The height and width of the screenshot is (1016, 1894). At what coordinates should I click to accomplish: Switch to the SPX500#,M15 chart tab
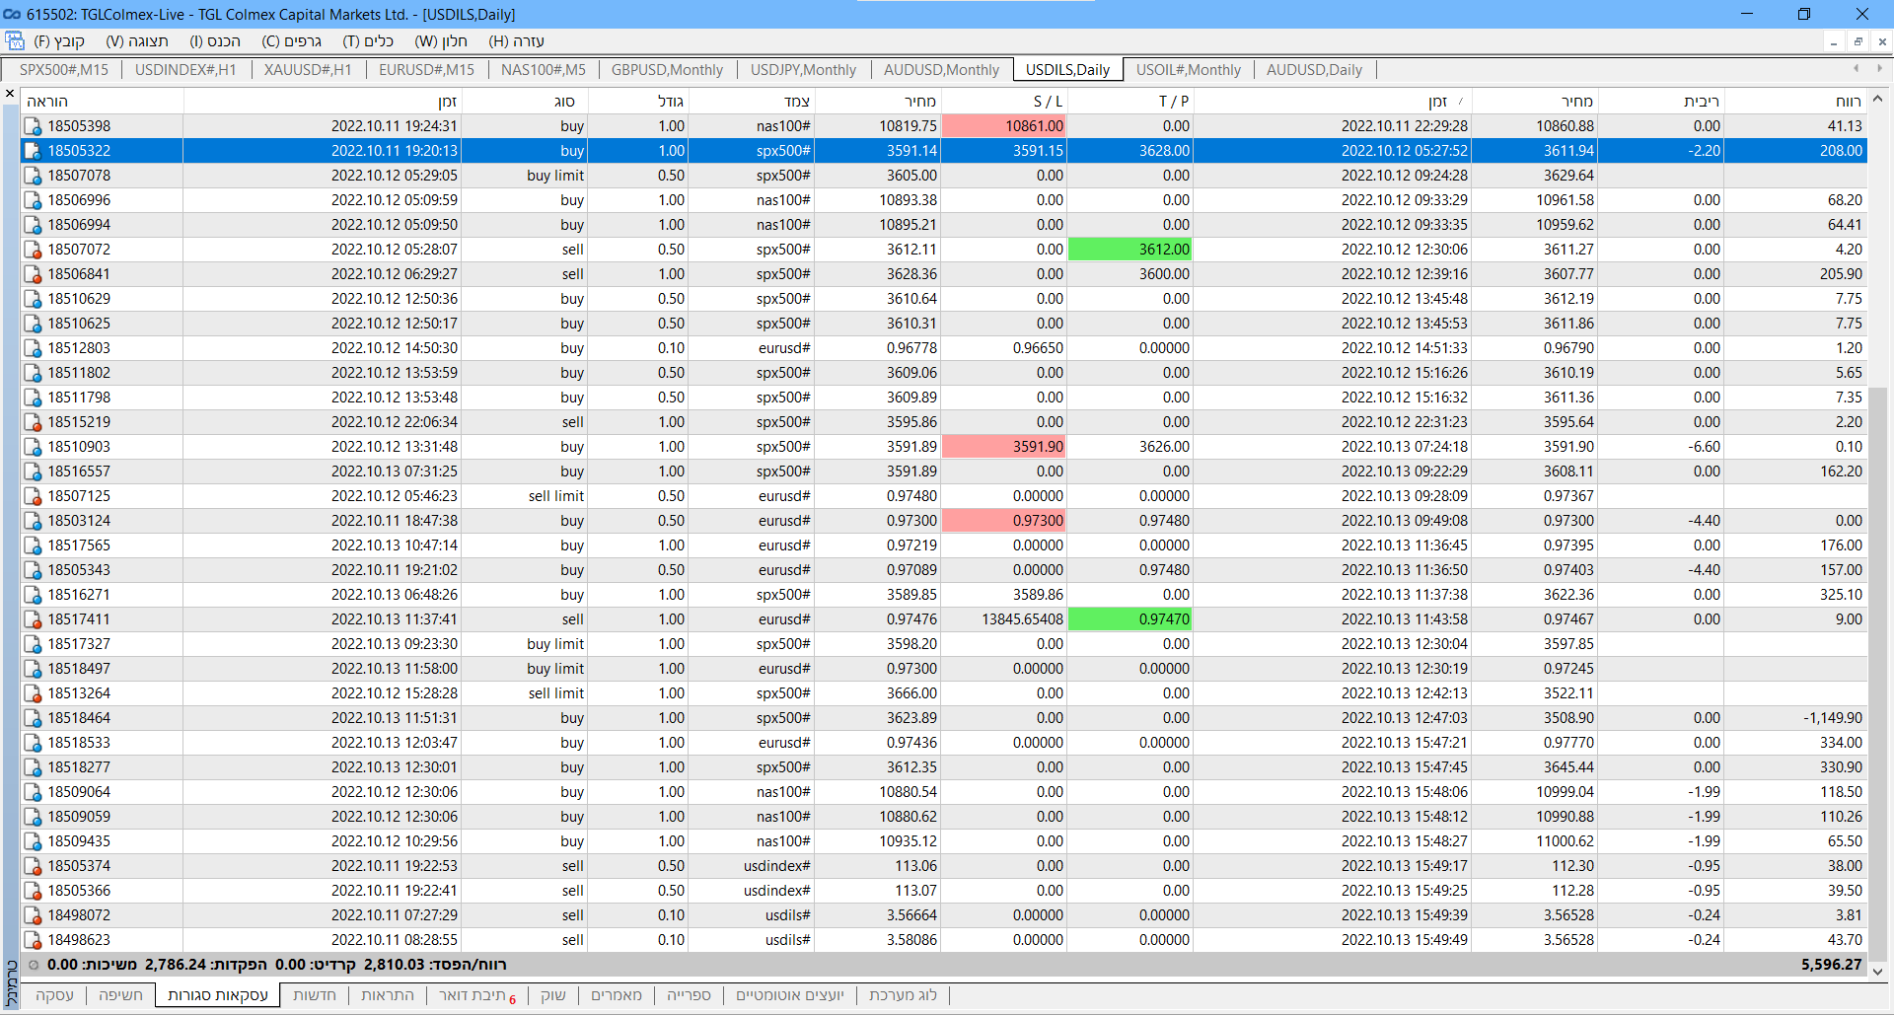tap(64, 70)
